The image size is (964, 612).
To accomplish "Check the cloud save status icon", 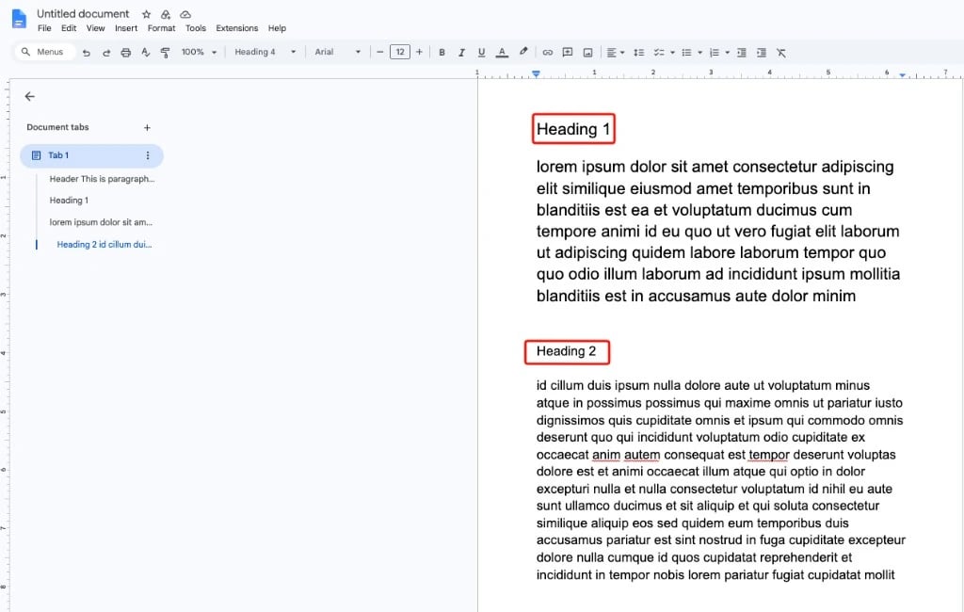I will click(185, 14).
